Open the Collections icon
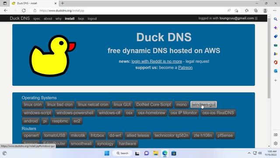Viewport: 280px width, 158px height. 256,11
